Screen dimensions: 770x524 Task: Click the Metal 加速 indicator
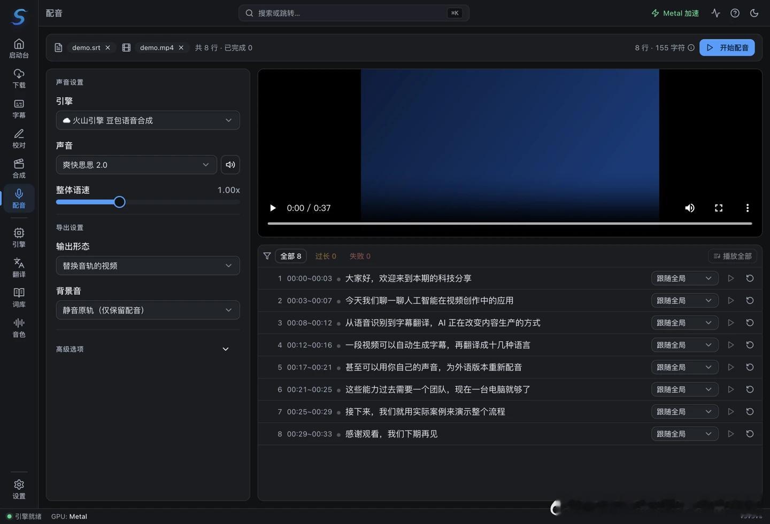(675, 13)
